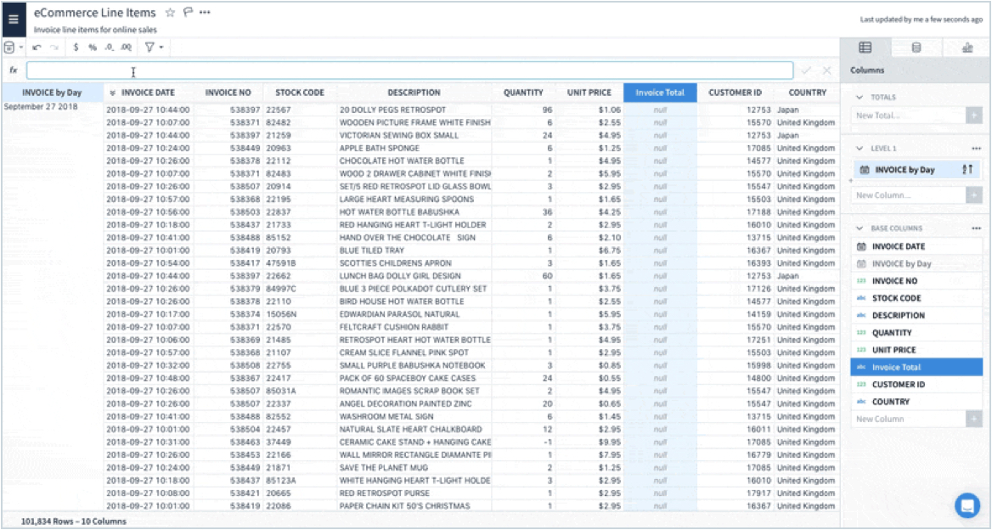Redo the last undone action

(54, 48)
